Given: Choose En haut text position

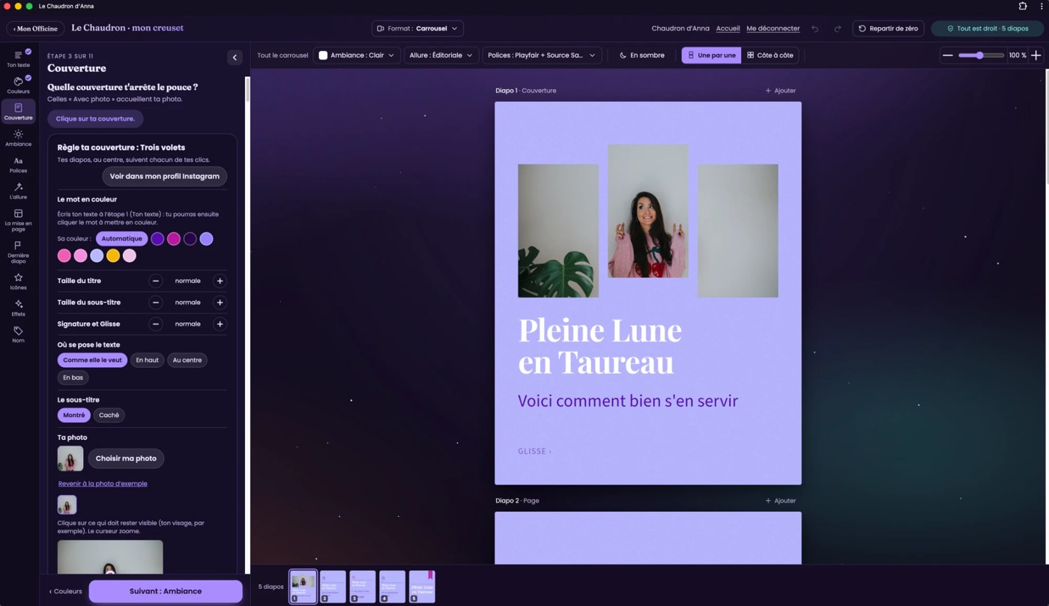Looking at the screenshot, I should (x=147, y=360).
